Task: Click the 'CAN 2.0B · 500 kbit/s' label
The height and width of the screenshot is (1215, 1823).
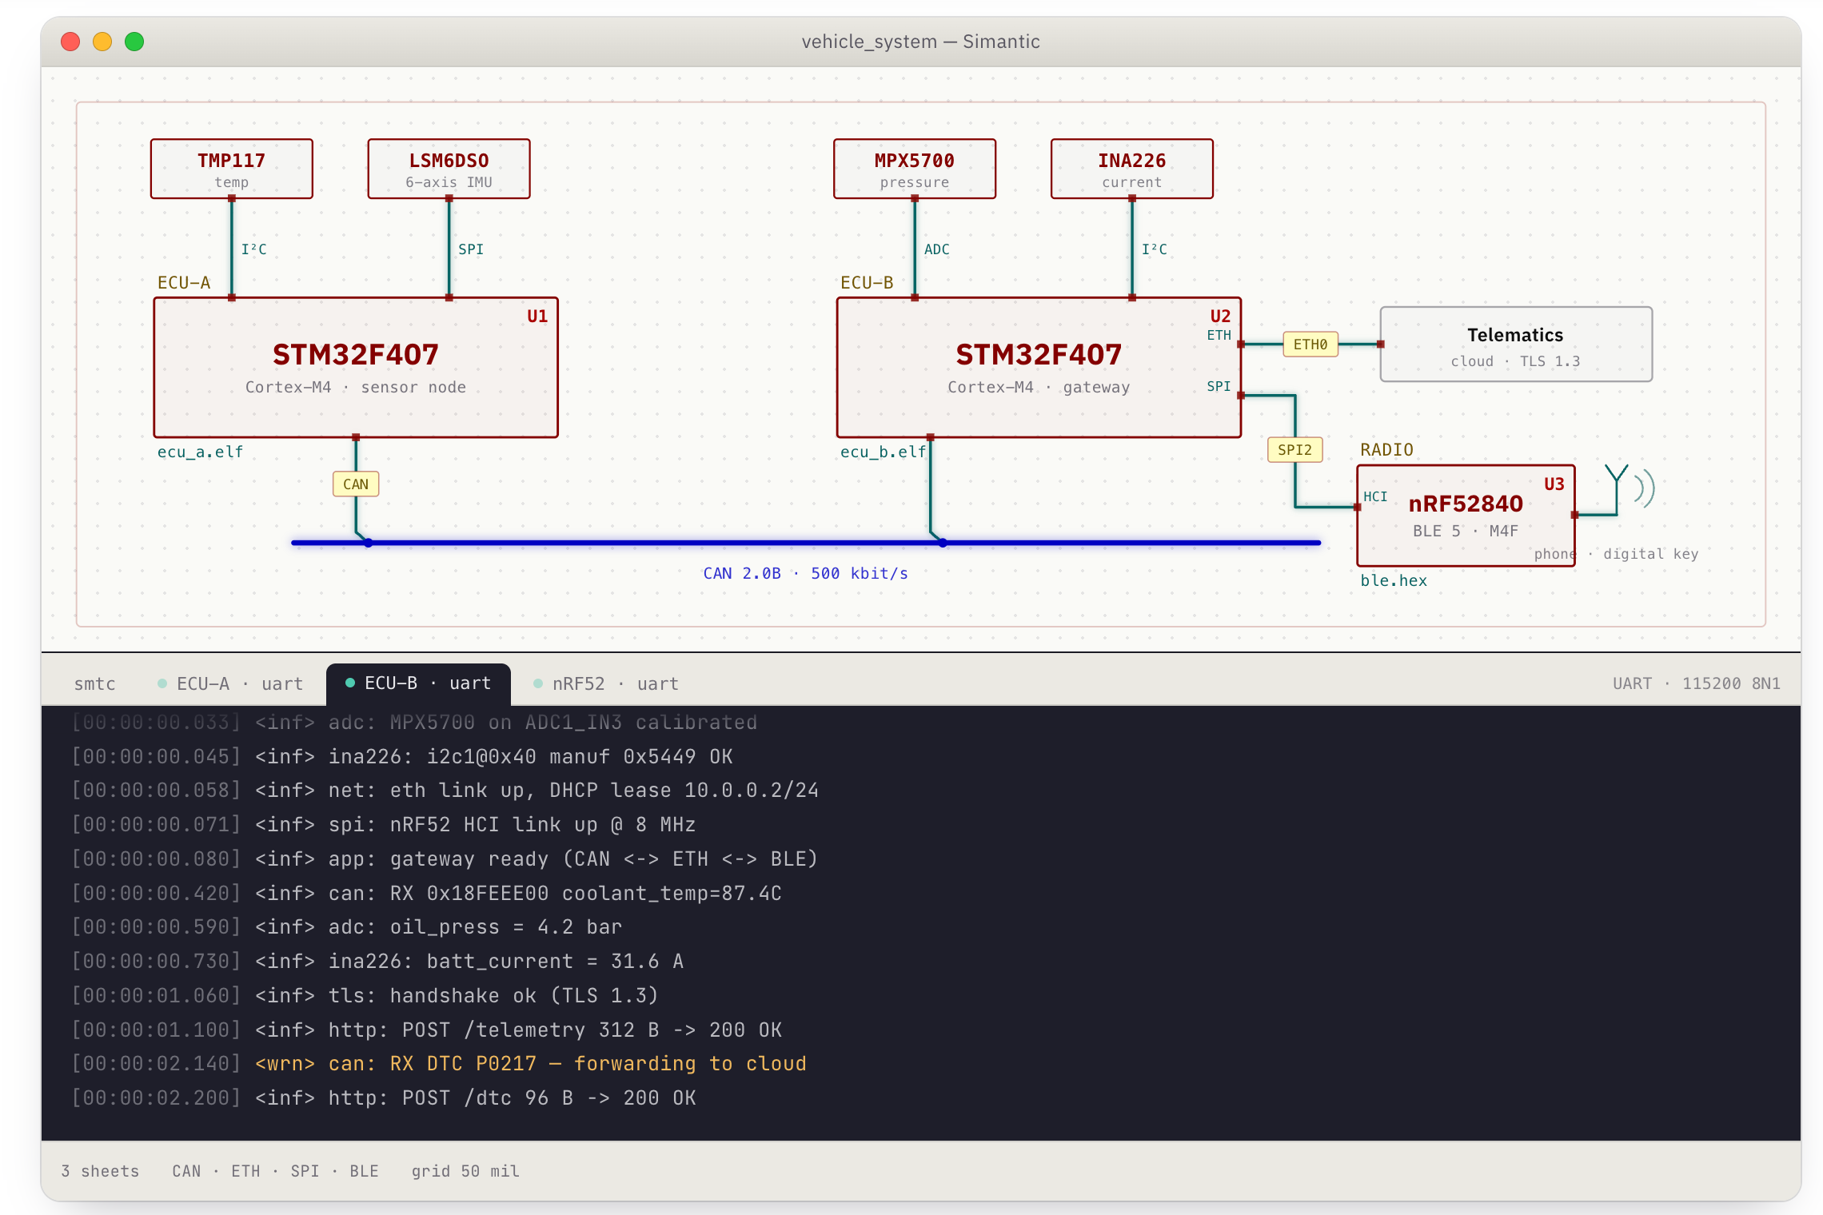Action: pyautogui.click(x=806, y=574)
